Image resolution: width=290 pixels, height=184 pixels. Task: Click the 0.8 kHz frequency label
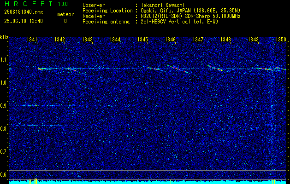tap(3, 129)
